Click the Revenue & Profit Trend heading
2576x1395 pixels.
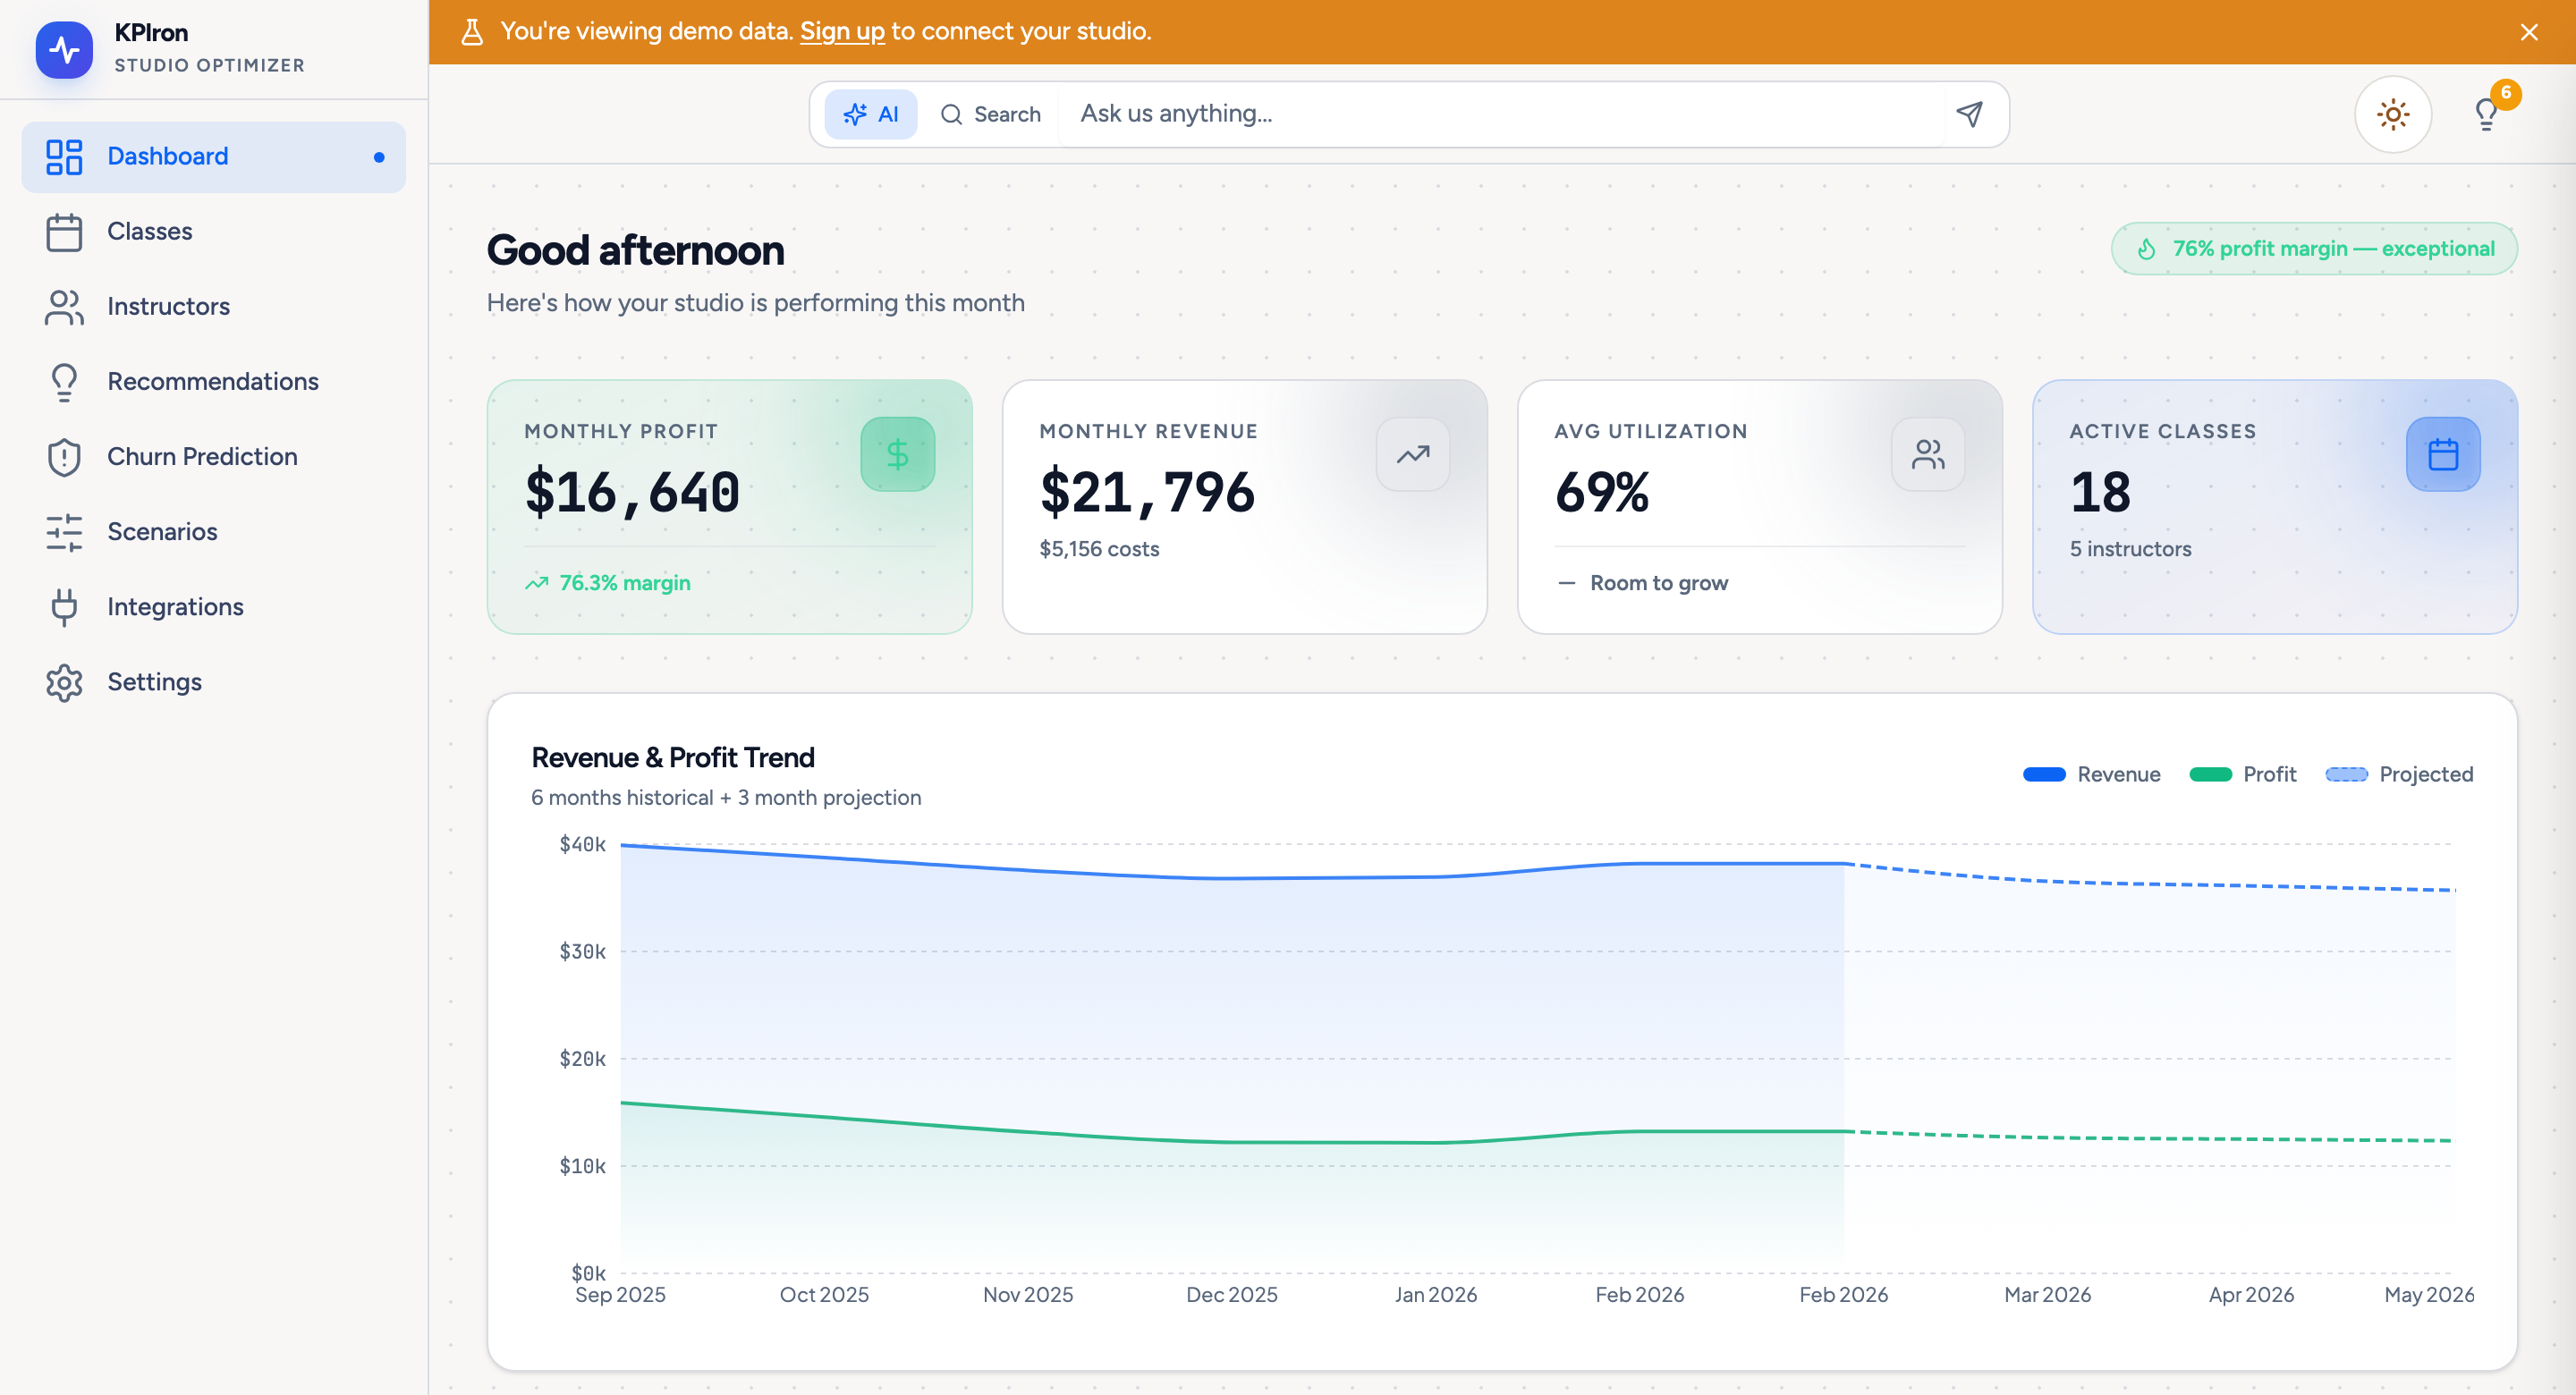point(672,758)
